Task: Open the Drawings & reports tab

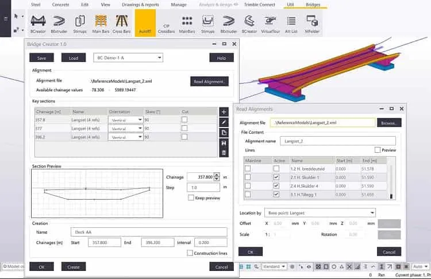Action: [140, 5]
